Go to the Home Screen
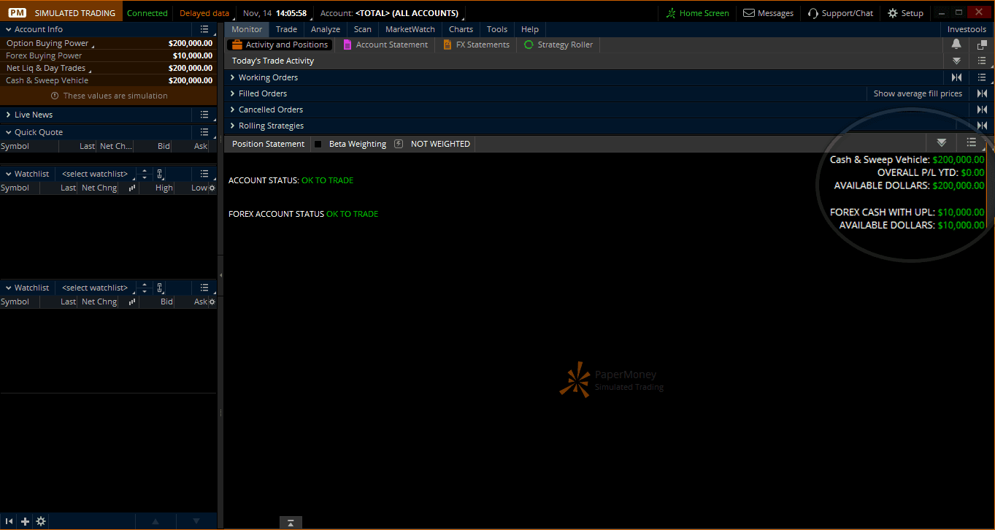 [697, 13]
